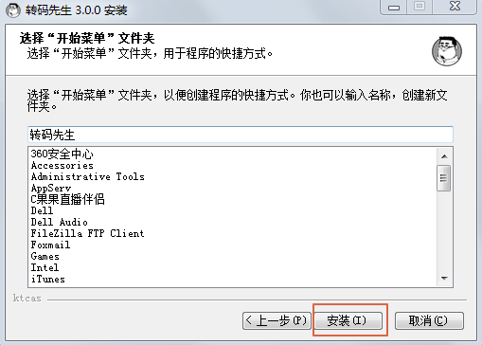Click the scrollbar down arrow in folder list
The height and width of the screenshot is (345, 482).
pyautogui.click(x=444, y=279)
